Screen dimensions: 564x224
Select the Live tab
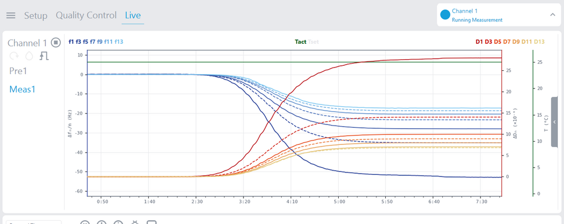pos(133,15)
